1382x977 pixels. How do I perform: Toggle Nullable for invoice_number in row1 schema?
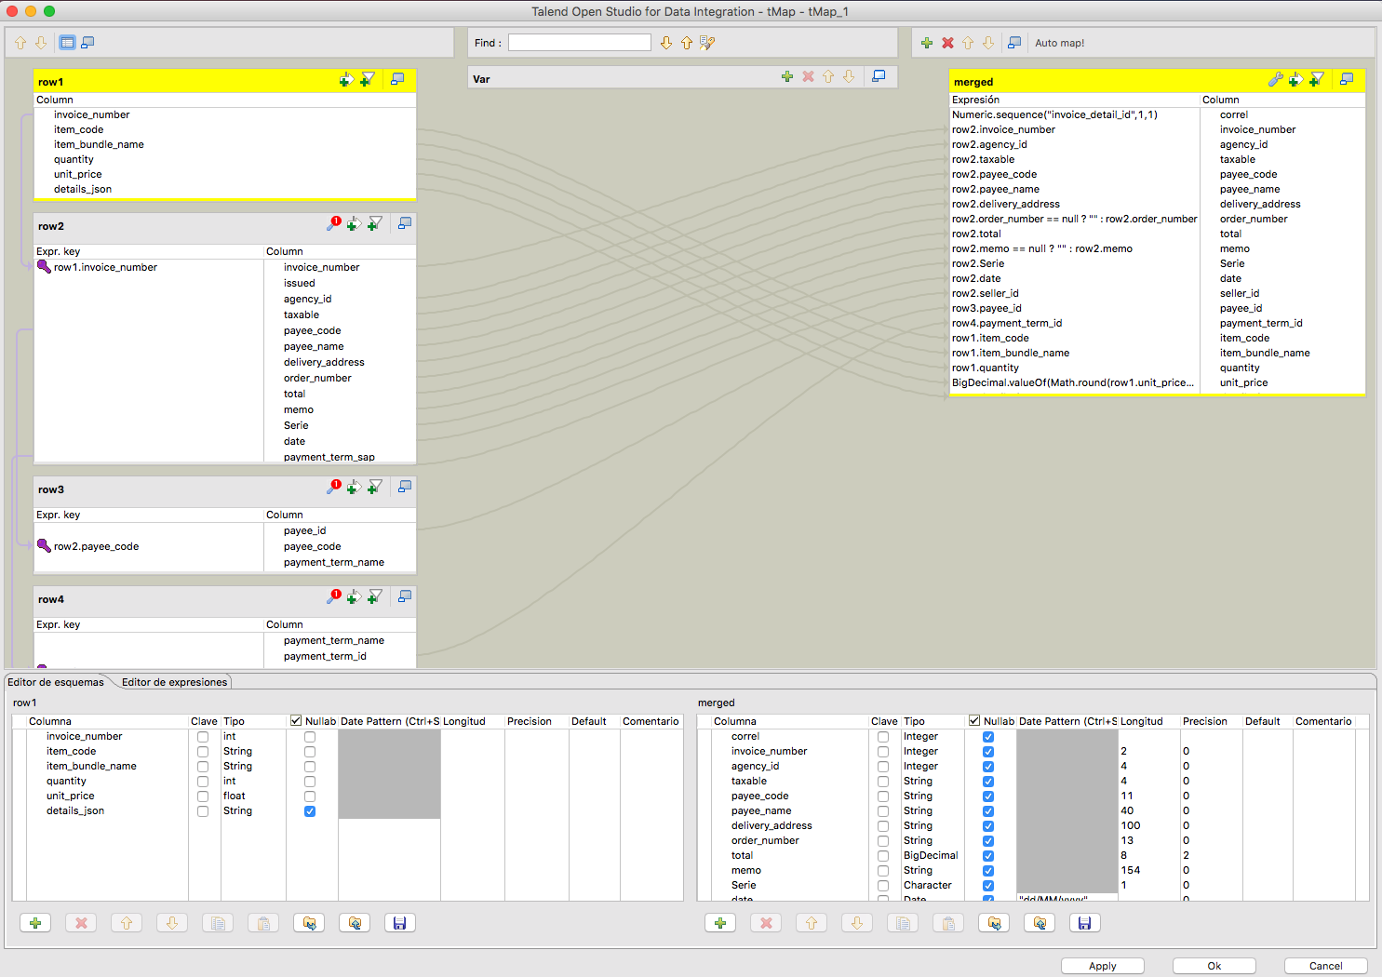(x=310, y=737)
